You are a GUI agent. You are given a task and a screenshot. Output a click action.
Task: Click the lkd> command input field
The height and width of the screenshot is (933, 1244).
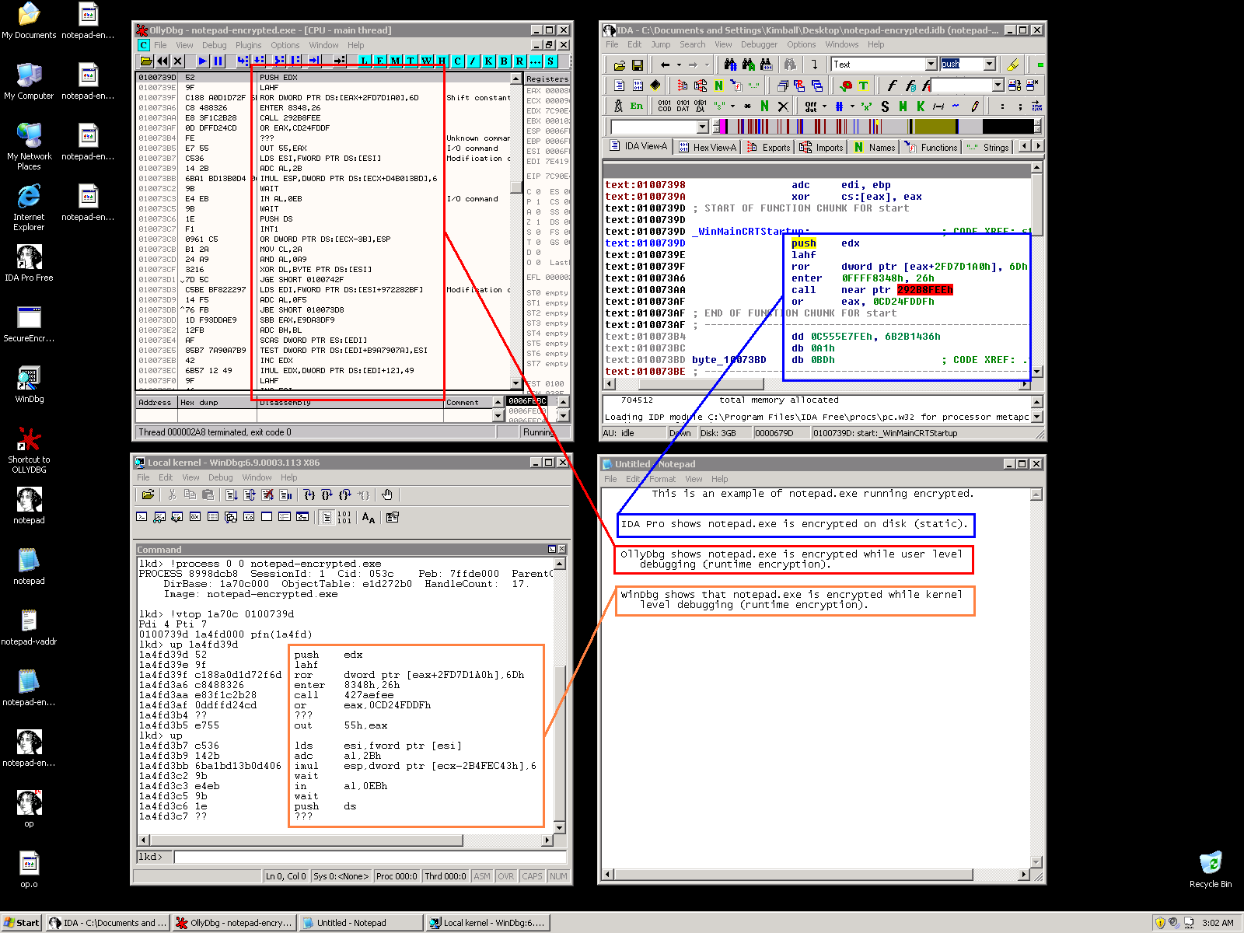pos(369,857)
